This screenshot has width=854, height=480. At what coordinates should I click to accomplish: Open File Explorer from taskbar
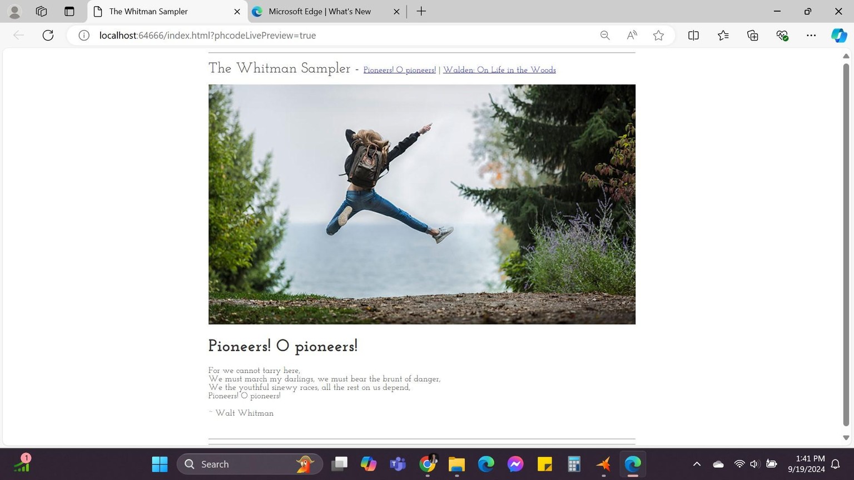(x=456, y=464)
